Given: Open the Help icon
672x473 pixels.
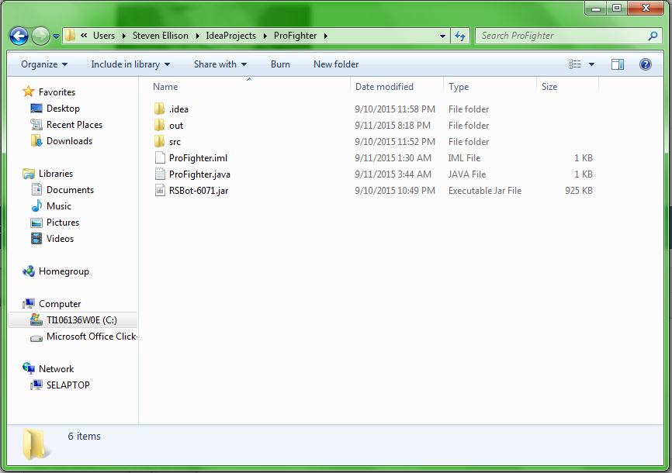Looking at the screenshot, I should [x=646, y=64].
